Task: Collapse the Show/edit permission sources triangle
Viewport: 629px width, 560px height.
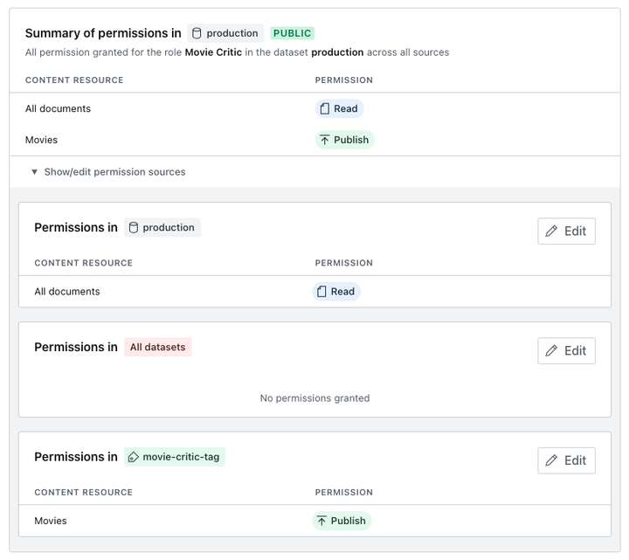Action: (34, 172)
